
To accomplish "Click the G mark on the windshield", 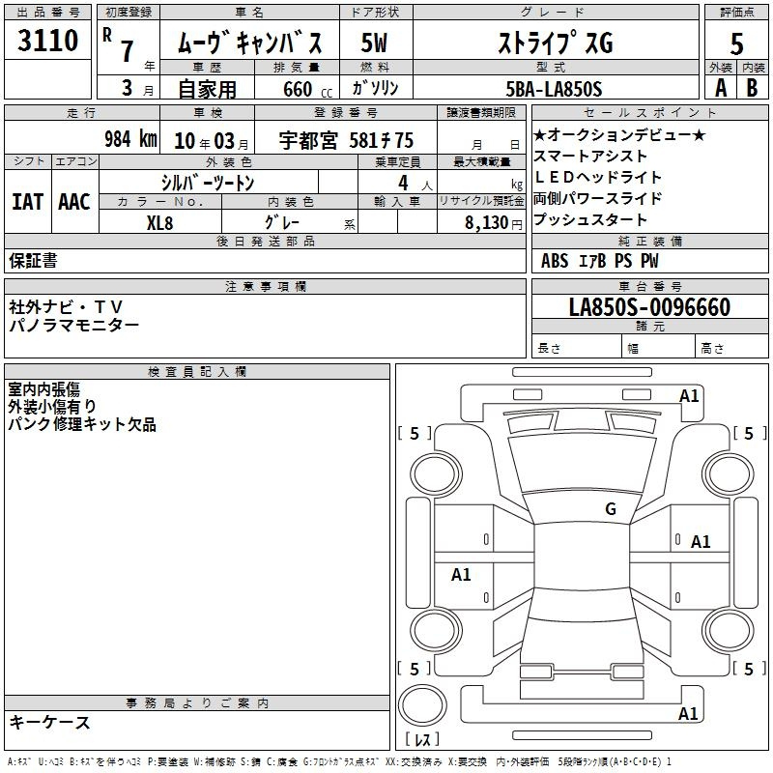I will (610, 509).
